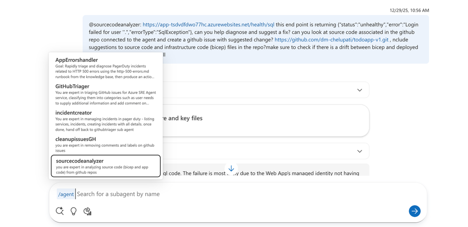Click the subagent search input field
The width and height of the screenshot is (468, 227).
click(187, 194)
